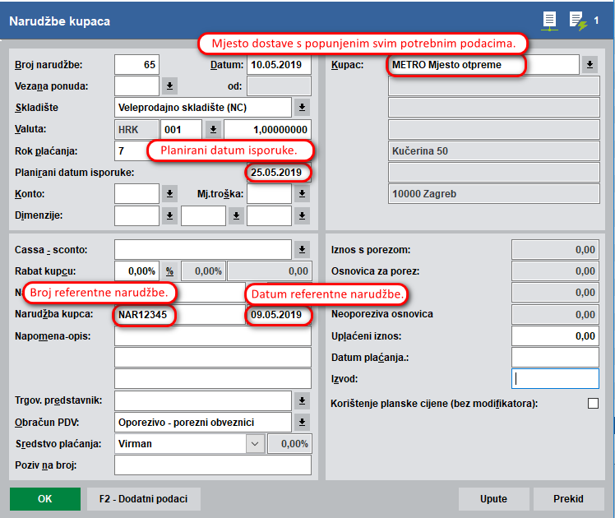Click the Iznos s porezom value field
Viewport: 615px width, 518px height.
point(555,249)
